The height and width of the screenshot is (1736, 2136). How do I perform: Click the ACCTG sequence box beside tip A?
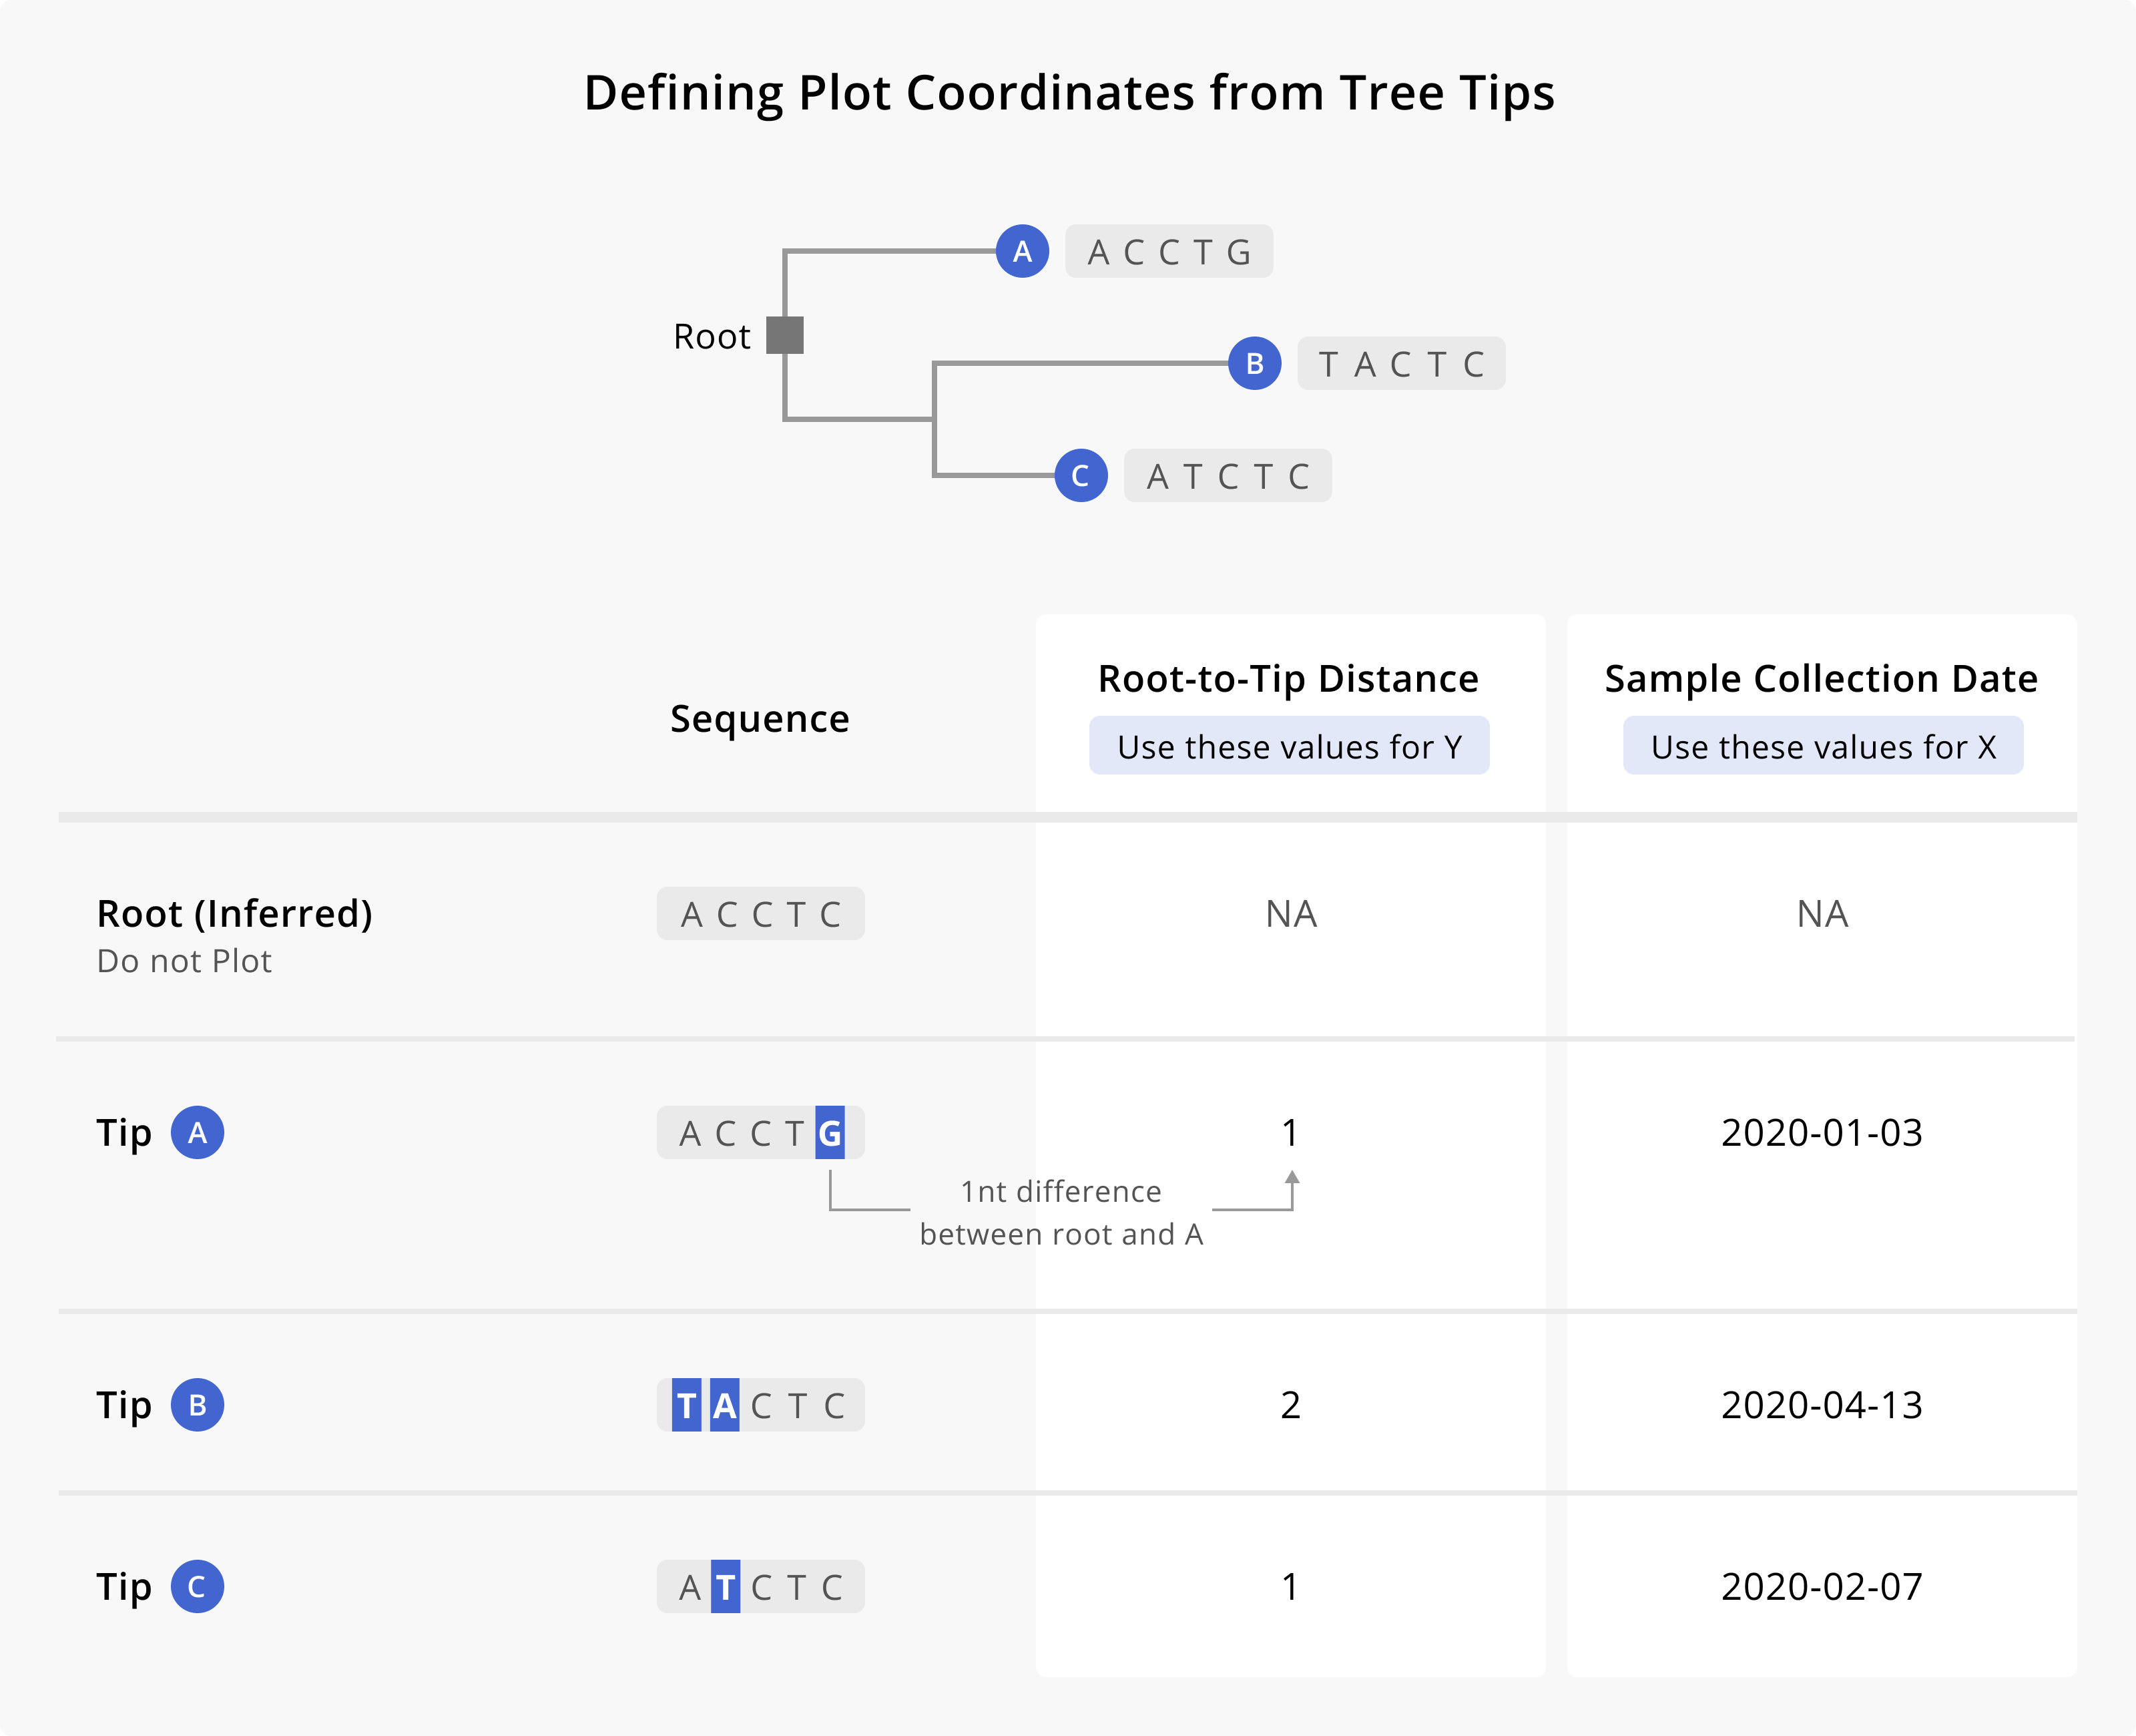point(1168,252)
